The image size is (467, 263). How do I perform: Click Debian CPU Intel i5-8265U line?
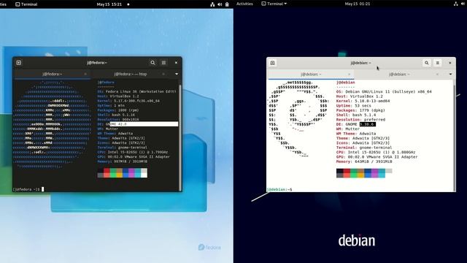tap(376, 153)
